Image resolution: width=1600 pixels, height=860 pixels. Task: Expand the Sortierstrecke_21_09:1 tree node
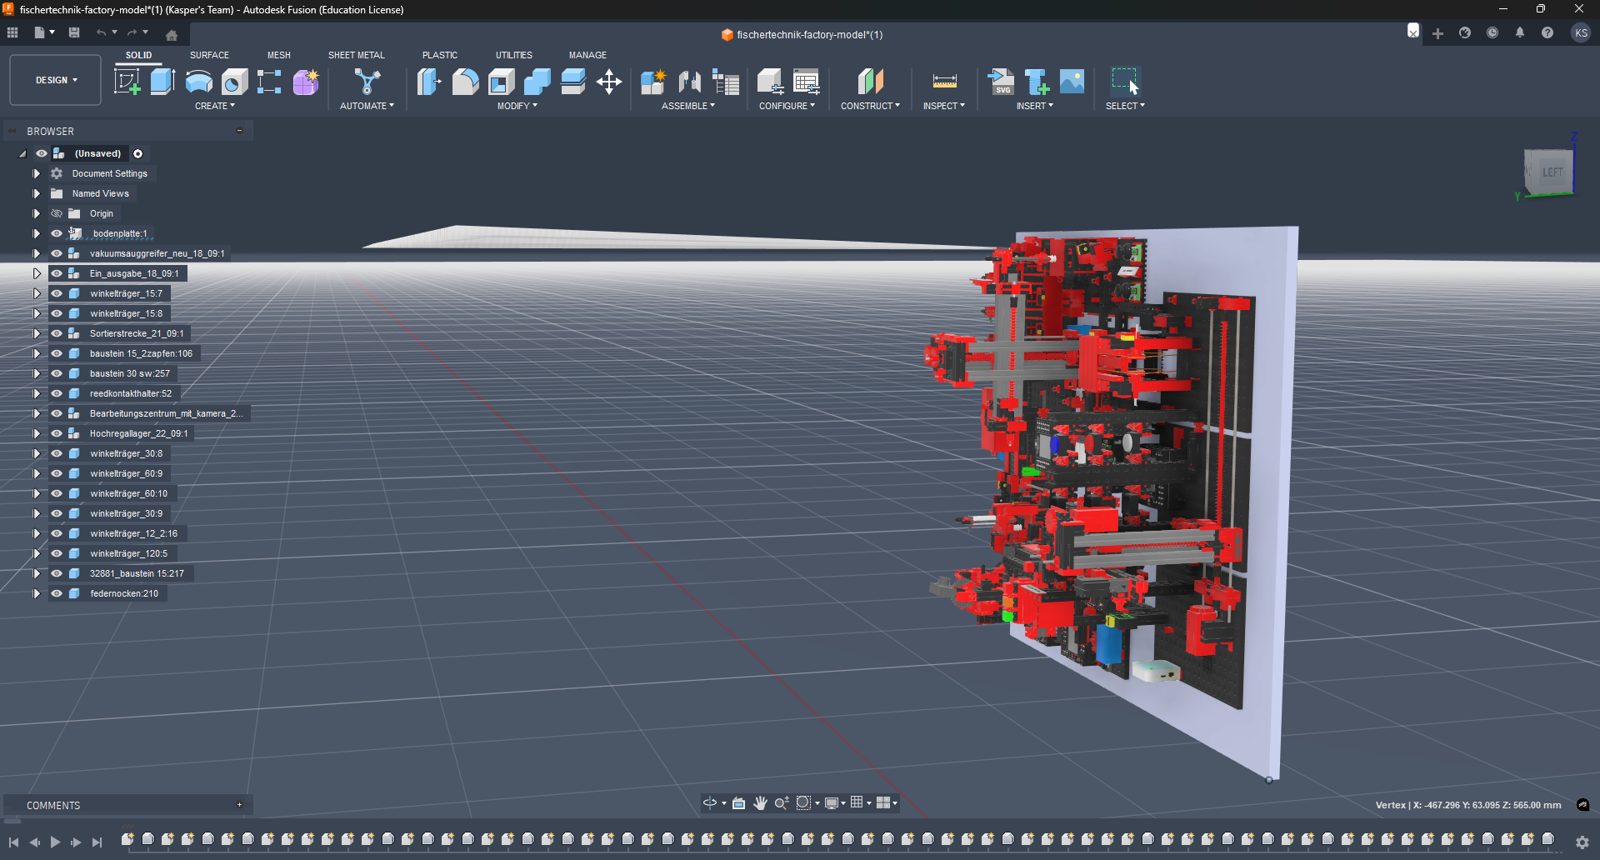[37, 333]
